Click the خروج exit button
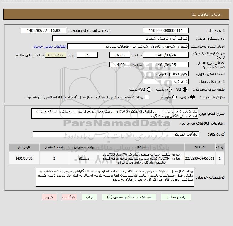Screen dimensions: 233x226 [x=49, y=197]
